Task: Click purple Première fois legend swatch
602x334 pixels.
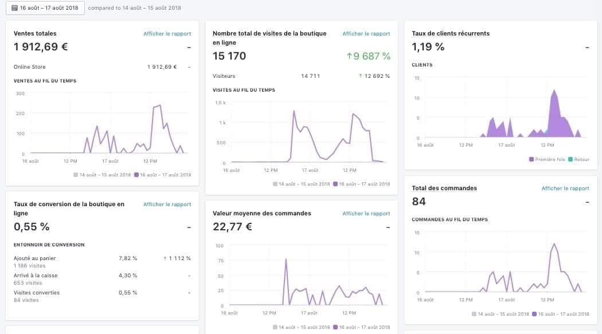Action: pos(531,159)
